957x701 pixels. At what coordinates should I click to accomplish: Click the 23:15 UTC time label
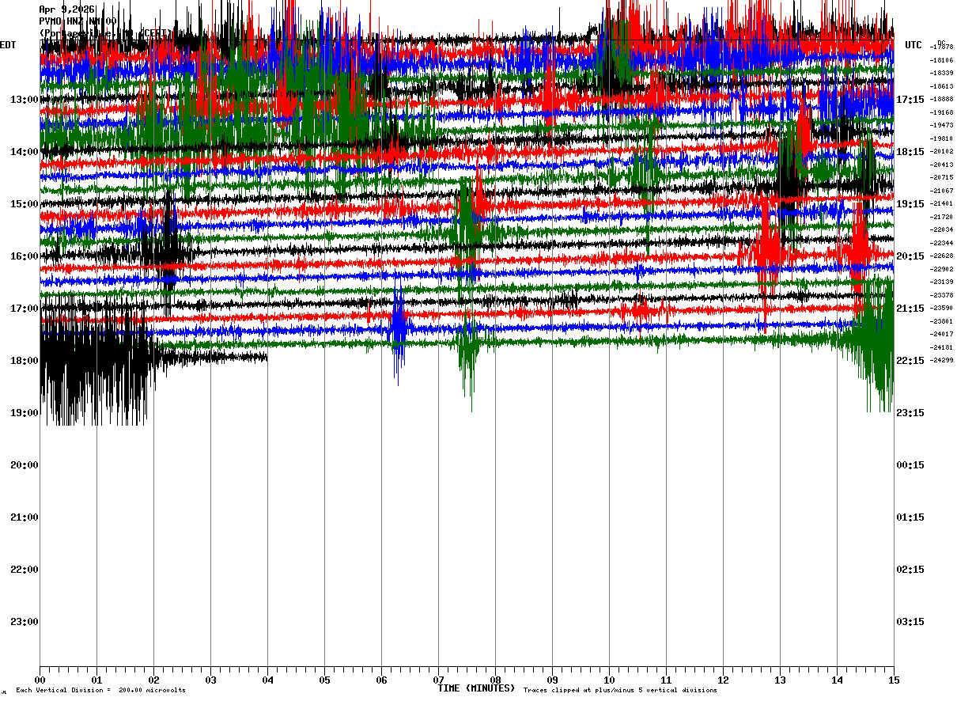(910, 413)
